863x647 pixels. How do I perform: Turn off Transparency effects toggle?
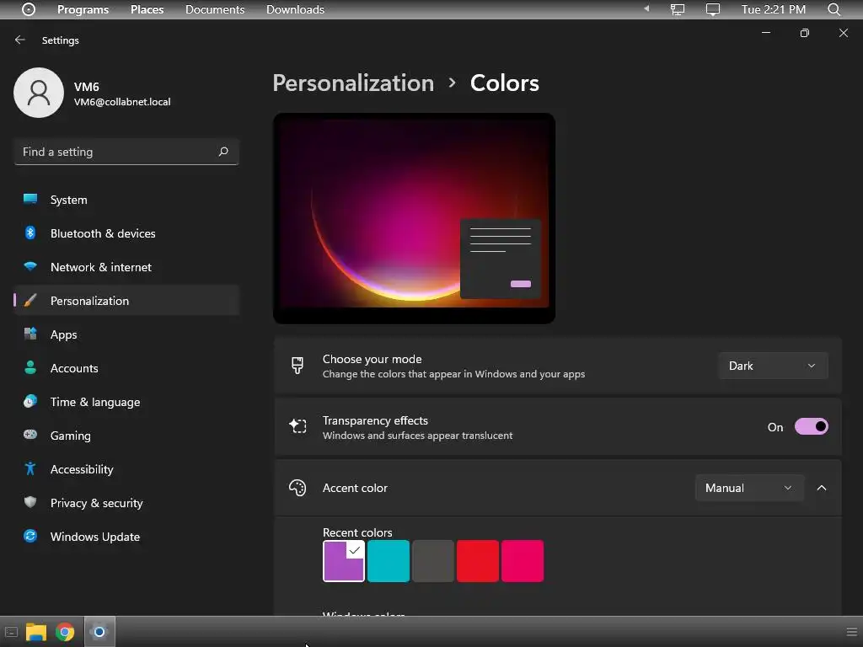coord(812,426)
